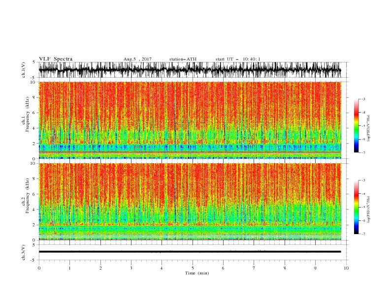Click the "station=ATH" header label
This screenshot has height=301, width=390.
(x=183, y=59)
